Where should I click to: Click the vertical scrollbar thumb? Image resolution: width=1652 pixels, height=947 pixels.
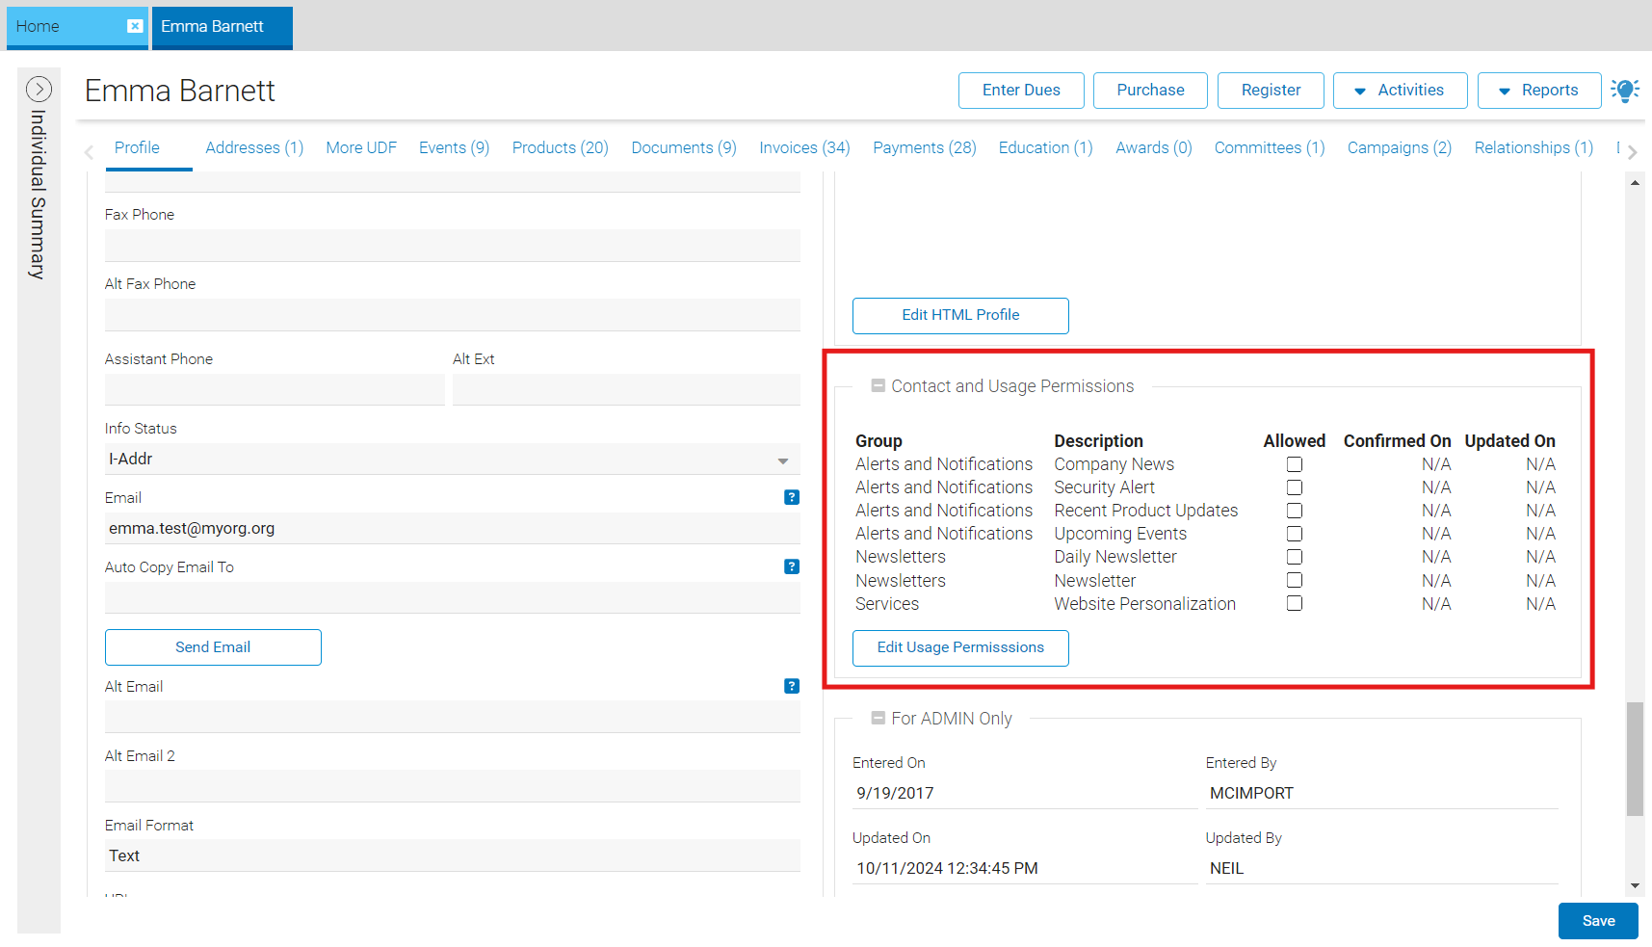pyautogui.click(x=1635, y=759)
